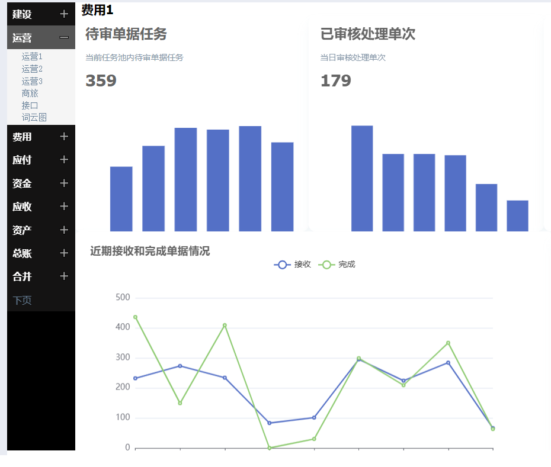The height and width of the screenshot is (467, 551).
Task: Expand 总账 with the plus icon
Action: [x=64, y=253]
